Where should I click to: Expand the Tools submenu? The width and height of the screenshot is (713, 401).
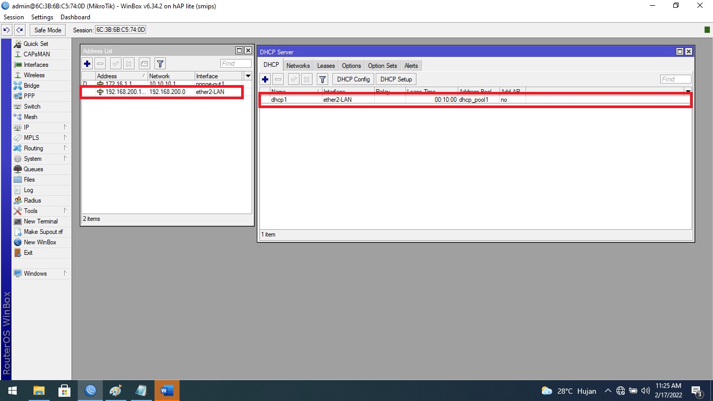click(41, 211)
